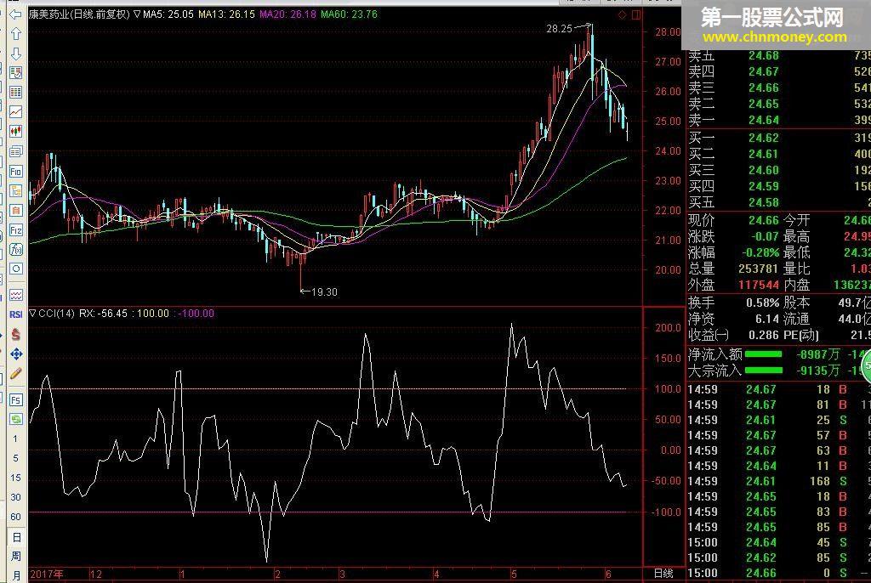The width and height of the screenshot is (871, 583).
Task: Expand the CCI(14) indicator dropdown triangle
Action: click(33, 313)
